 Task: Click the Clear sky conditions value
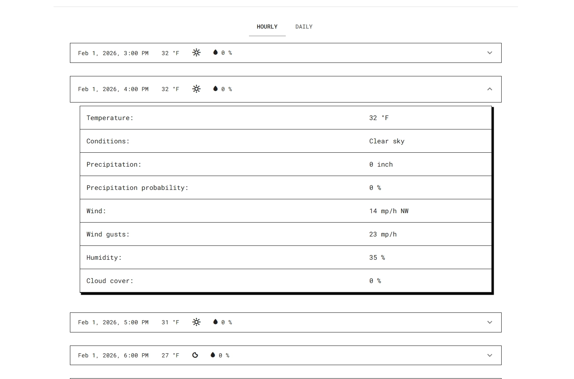coord(386,141)
